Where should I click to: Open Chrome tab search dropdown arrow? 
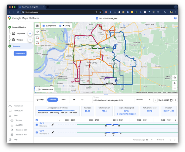176,7
